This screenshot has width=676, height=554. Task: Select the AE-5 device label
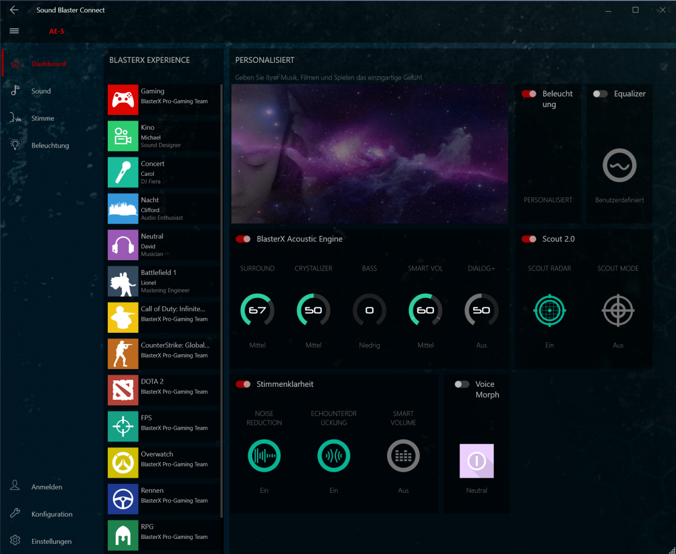click(57, 31)
